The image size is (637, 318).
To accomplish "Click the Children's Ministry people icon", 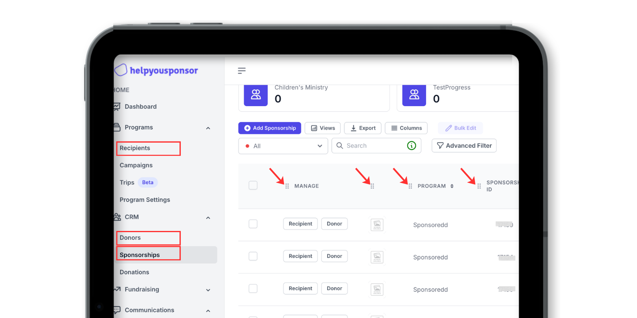I will coord(256,95).
